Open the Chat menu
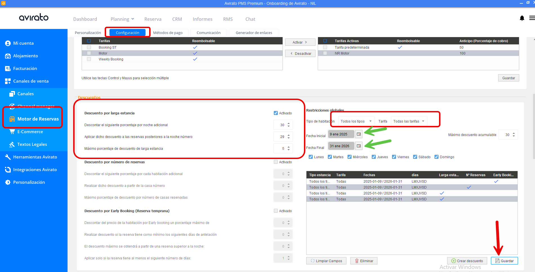The height and width of the screenshot is (272, 535). pos(250,19)
